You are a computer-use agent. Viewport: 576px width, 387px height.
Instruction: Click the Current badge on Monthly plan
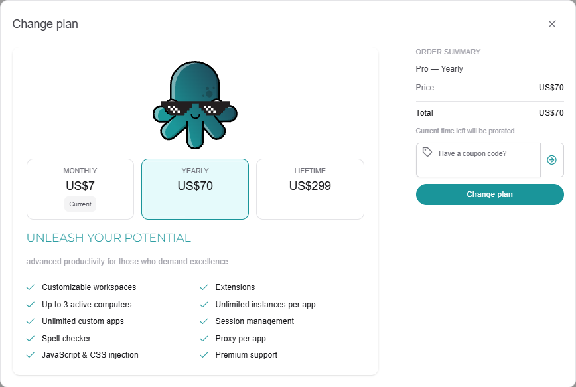pyautogui.click(x=80, y=204)
